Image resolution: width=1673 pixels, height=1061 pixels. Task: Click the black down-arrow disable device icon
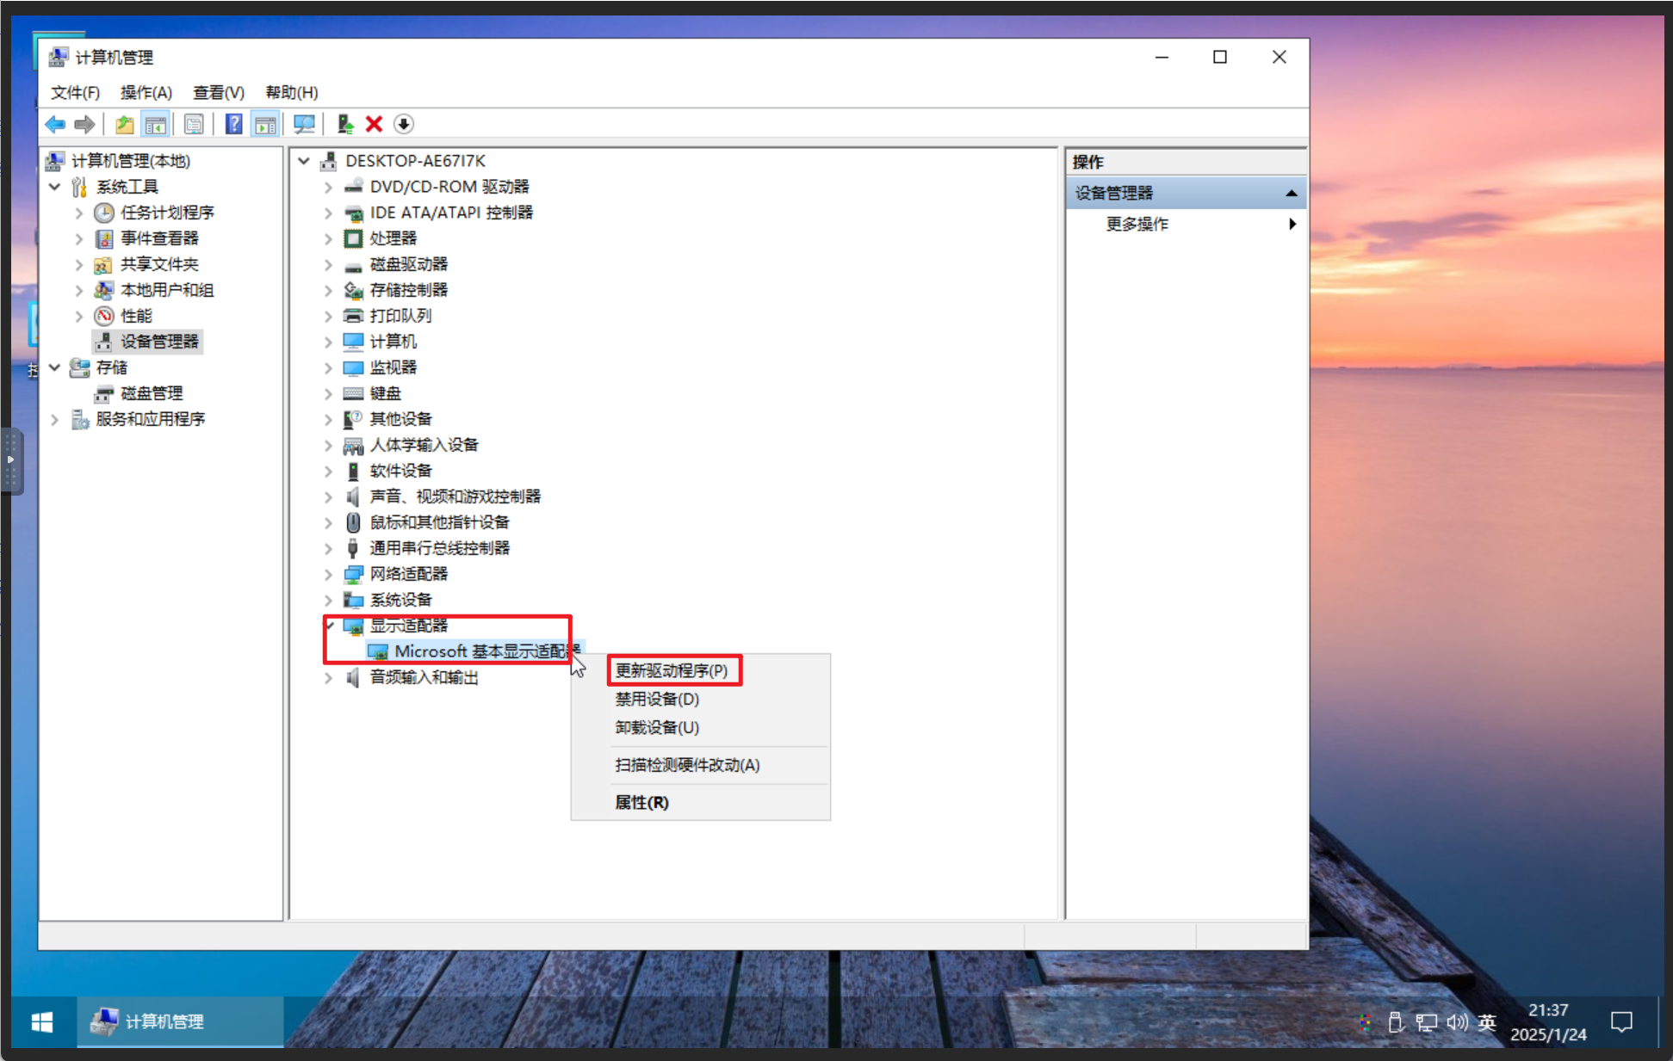point(403,124)
